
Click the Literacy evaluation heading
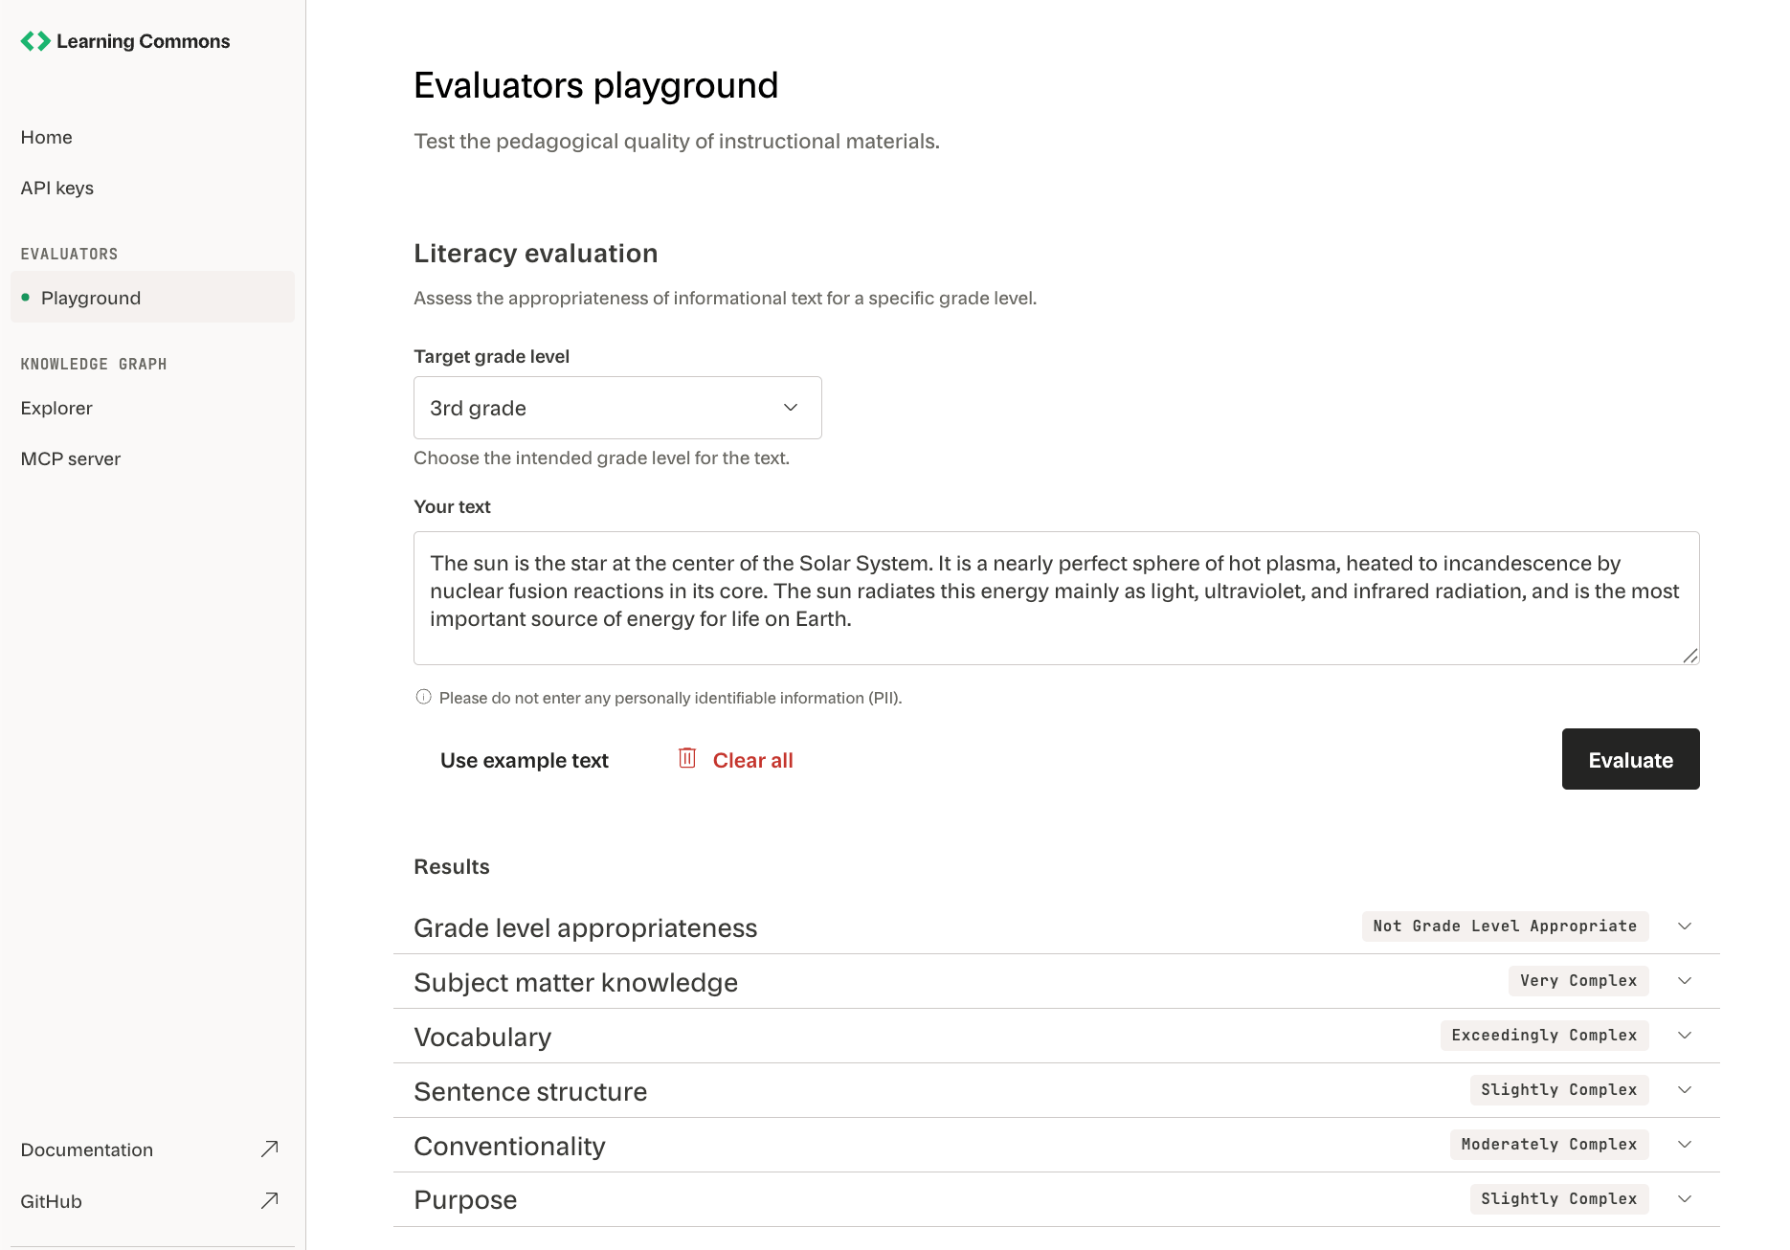535,253
